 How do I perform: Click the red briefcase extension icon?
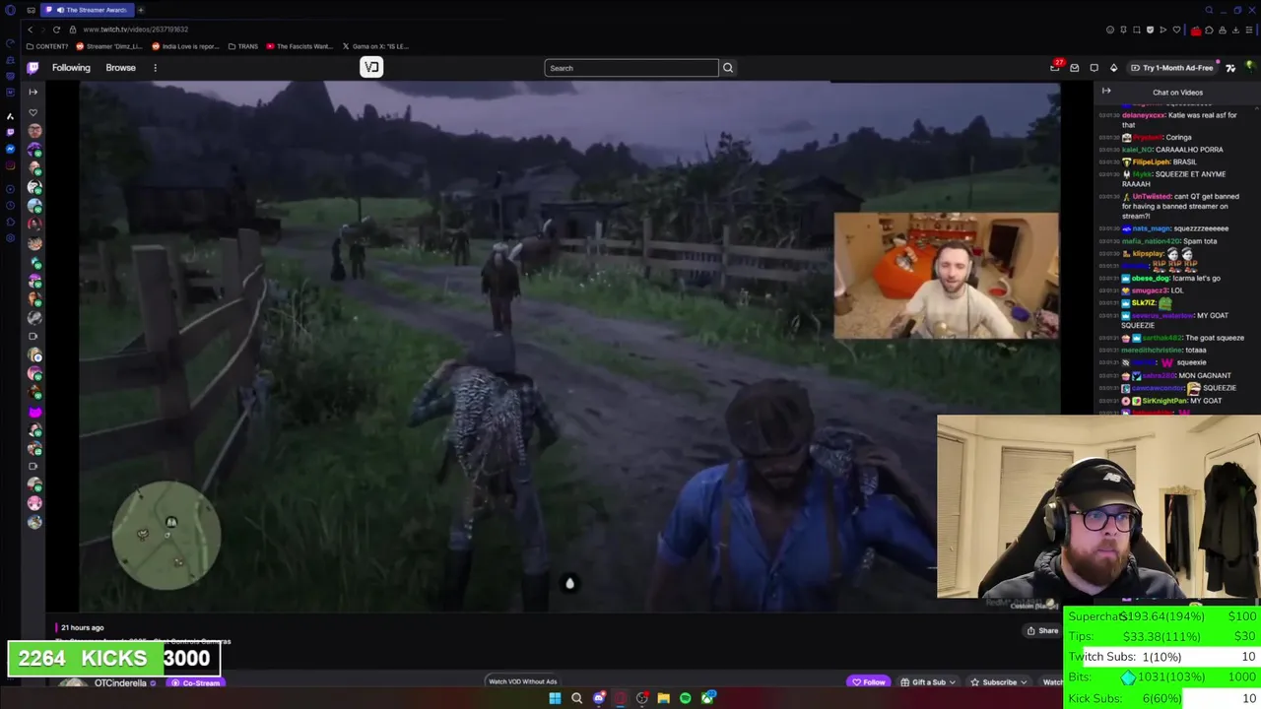[1196, 30]
